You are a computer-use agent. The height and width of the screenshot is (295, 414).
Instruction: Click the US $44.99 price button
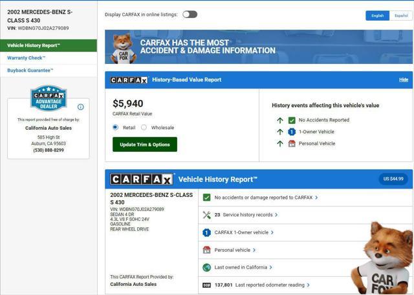[x=393, y=179]
